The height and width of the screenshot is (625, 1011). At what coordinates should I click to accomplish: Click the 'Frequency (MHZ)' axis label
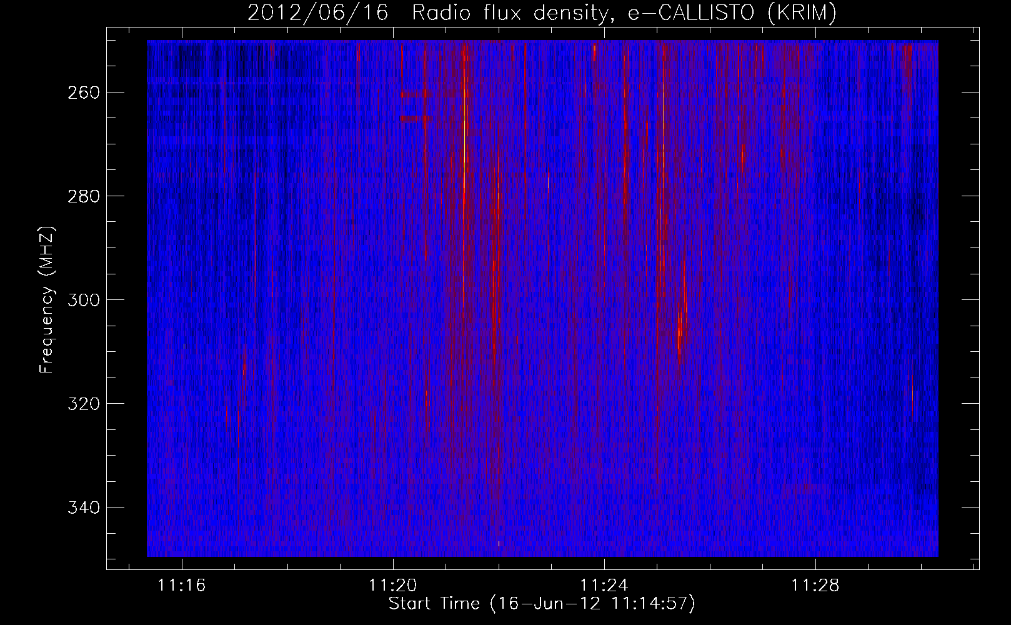pyautogui.click(x=47, y=300)
